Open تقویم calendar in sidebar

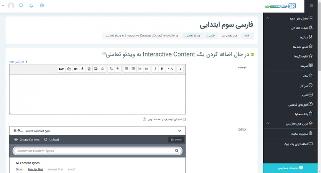[307, 95]
